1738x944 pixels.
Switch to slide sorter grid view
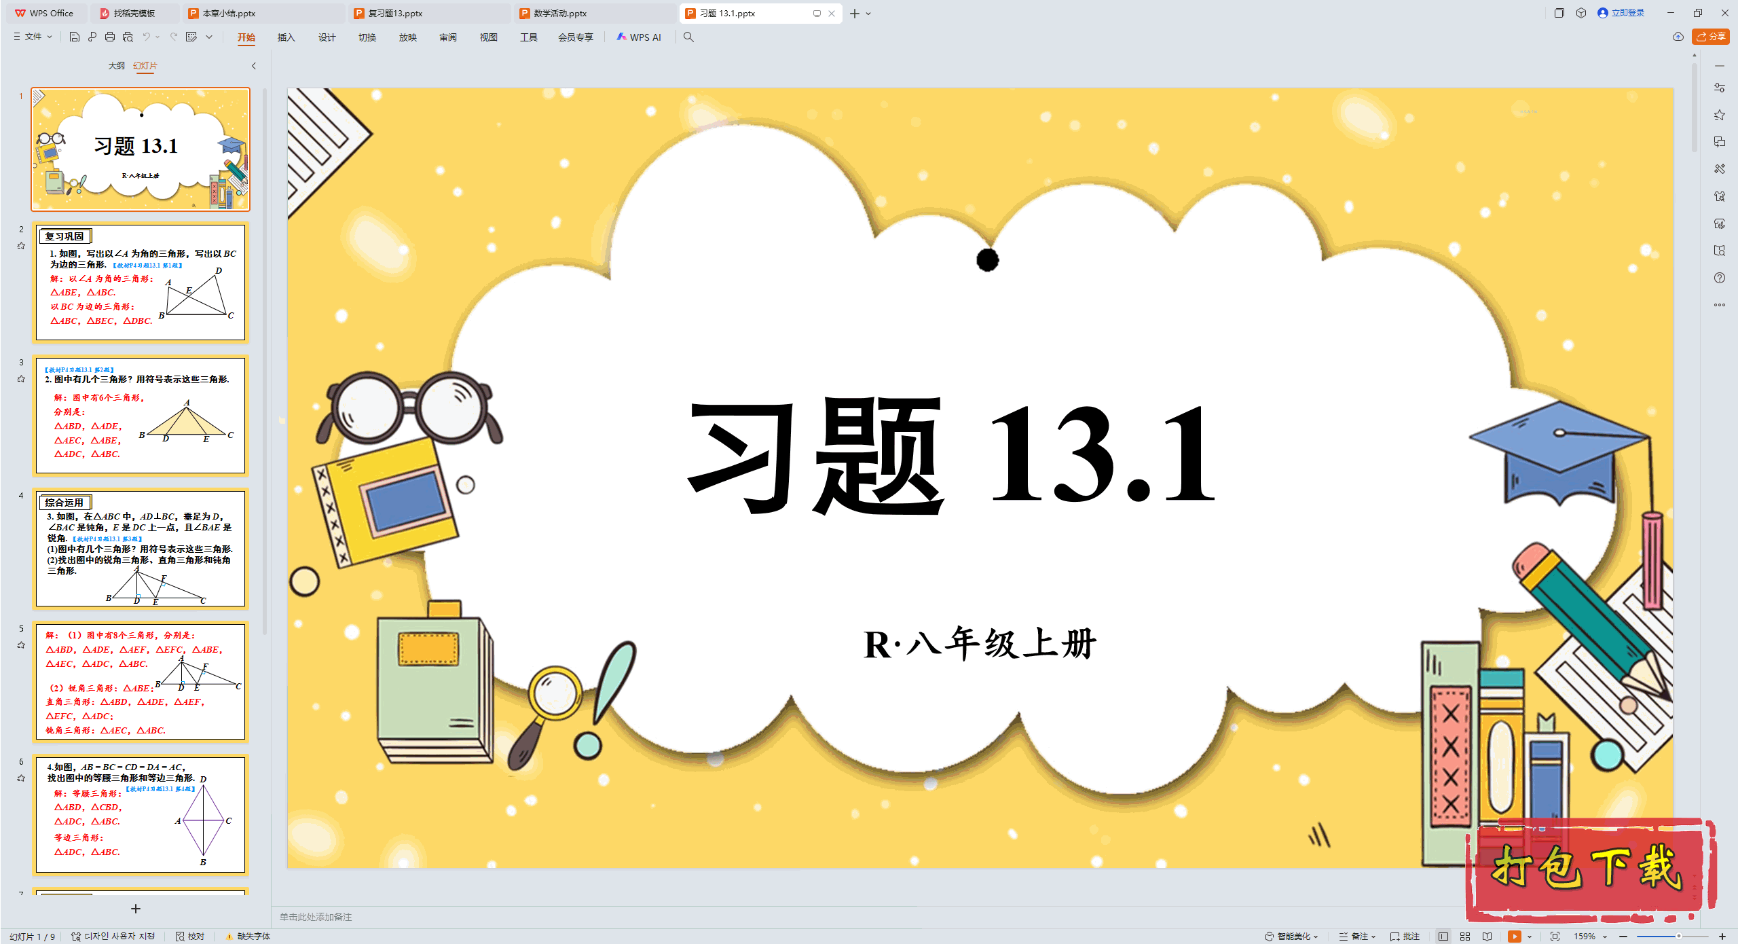click(x=1465, y=936)
